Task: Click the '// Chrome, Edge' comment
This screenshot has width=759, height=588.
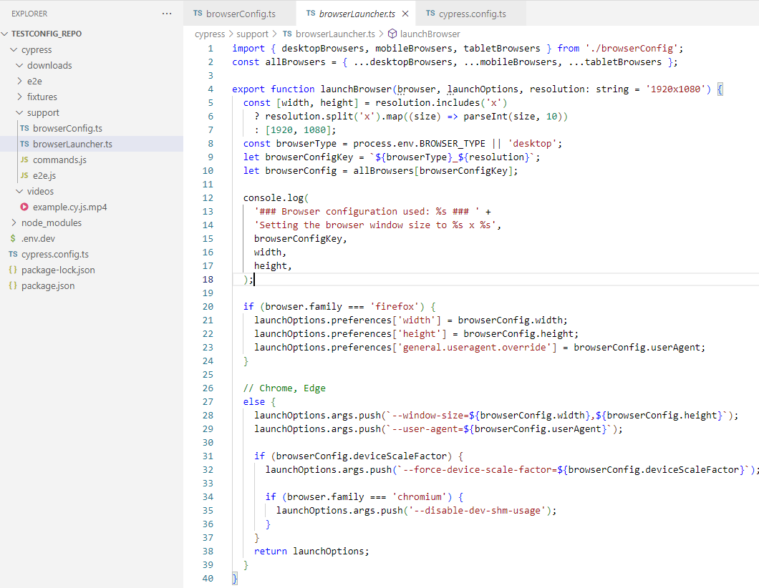Action: pyautogui.click(x=284, y=388)
